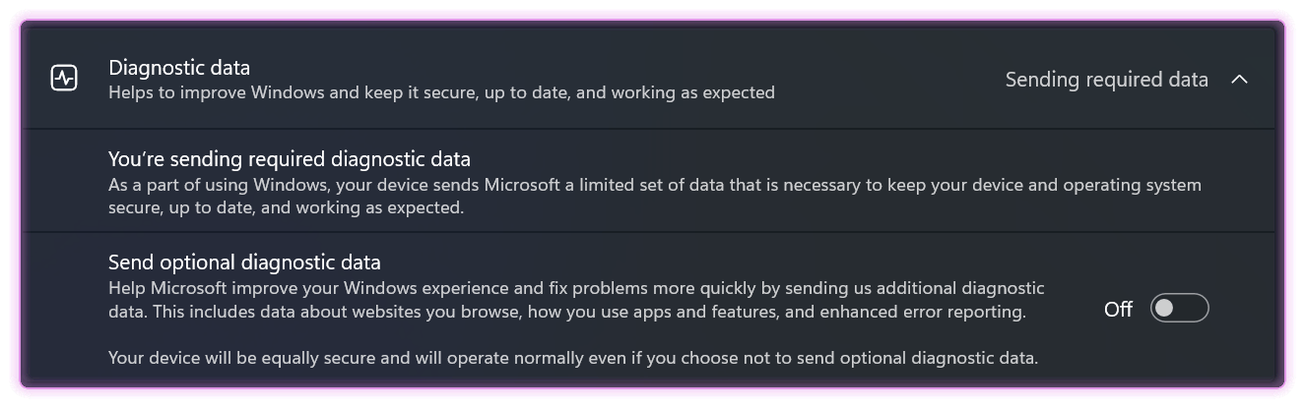
Task: Click the Diagnostic data heartbeat icon
Action: click(64, 79)
